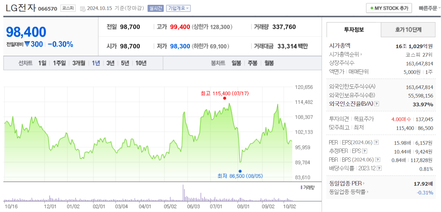Show the 월봉 candlestick chart

pyautogui.click(x=269, y=63)
